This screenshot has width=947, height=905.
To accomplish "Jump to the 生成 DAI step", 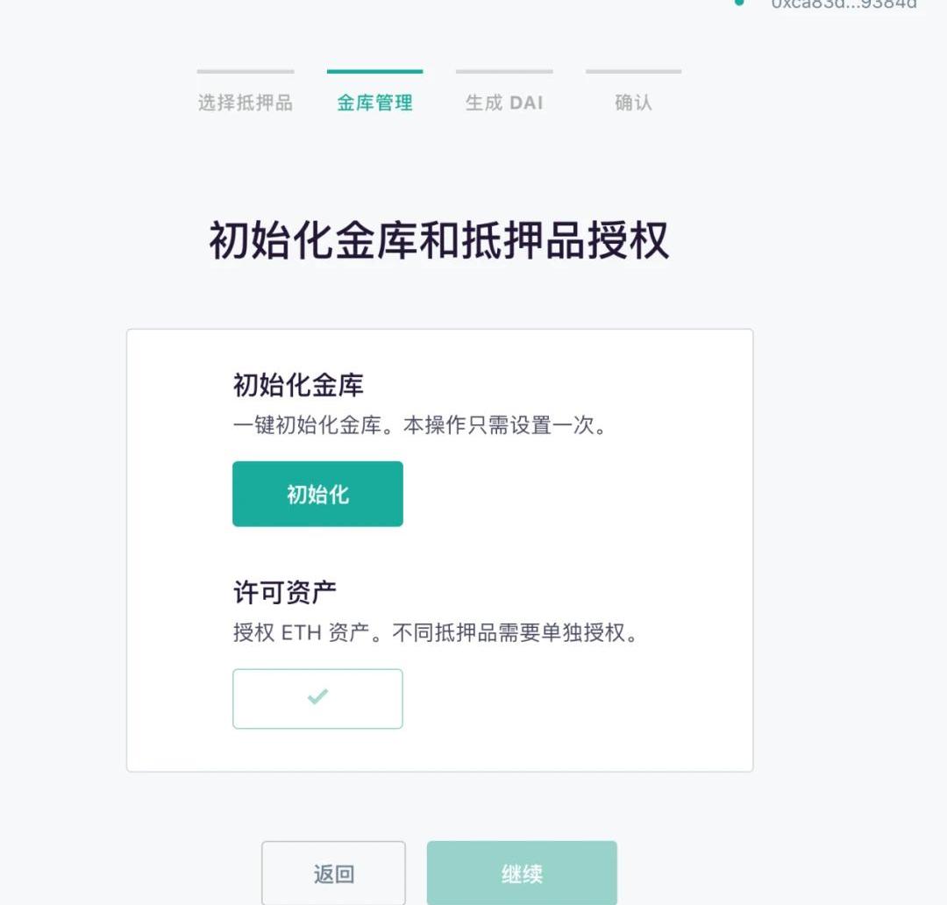I will 504,102.
